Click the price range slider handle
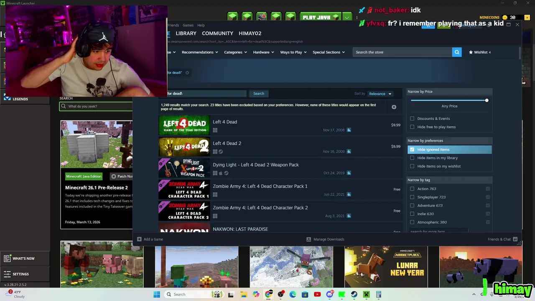 click(x=487, y=100)
